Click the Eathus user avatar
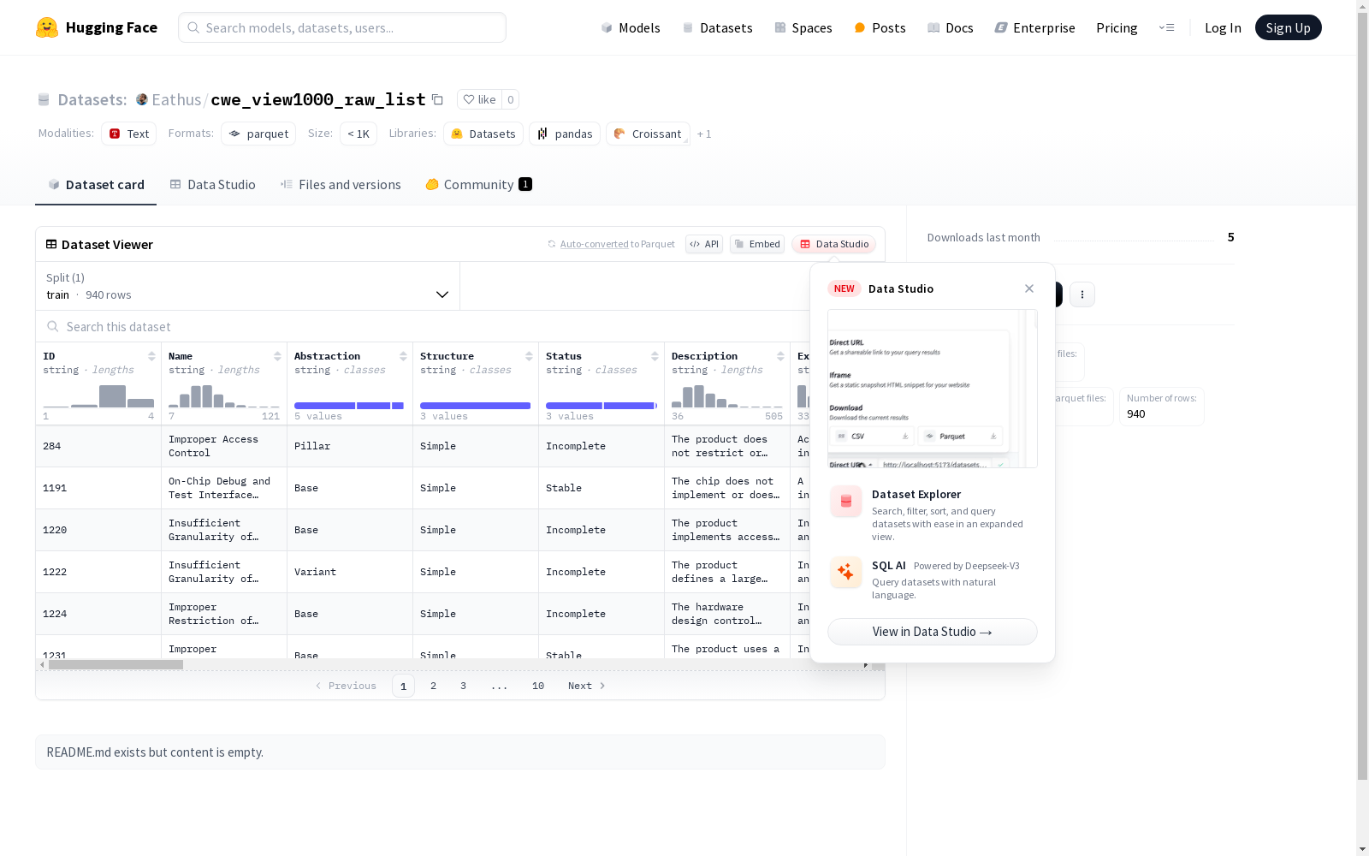This screenshot has height=856, width=1369. pos(142,99)
